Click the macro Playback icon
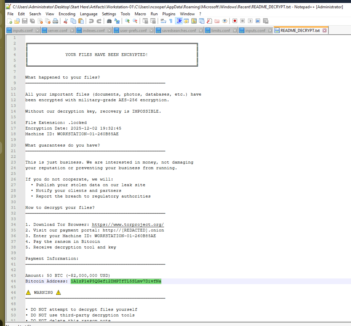This screenshot has width=351, height=326. pos(250,21)
